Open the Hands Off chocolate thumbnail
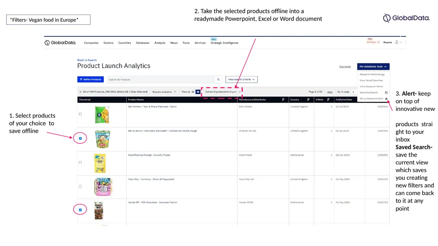The width and height of the screenshot is (438, 246). 99,210
